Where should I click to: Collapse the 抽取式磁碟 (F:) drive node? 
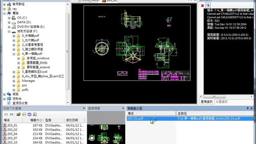9,31
